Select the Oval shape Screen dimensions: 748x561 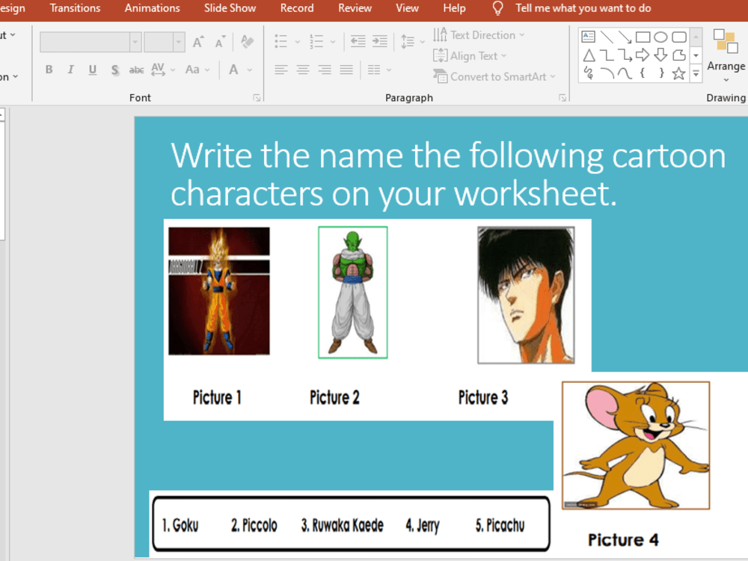[x=660, y=37]
